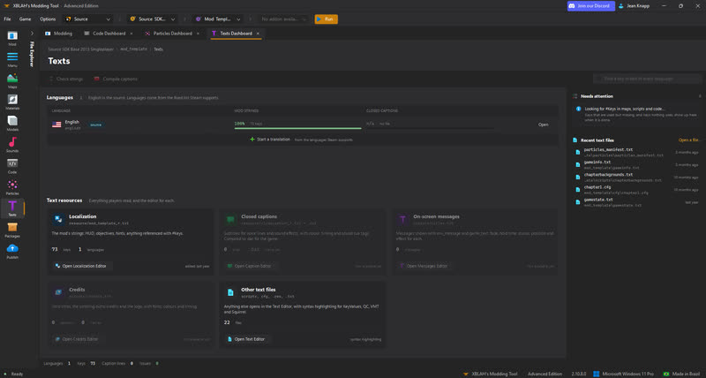Click Open Caption Editor button
The height and width of the screenshot is (378, 706).
coord(250,266)
